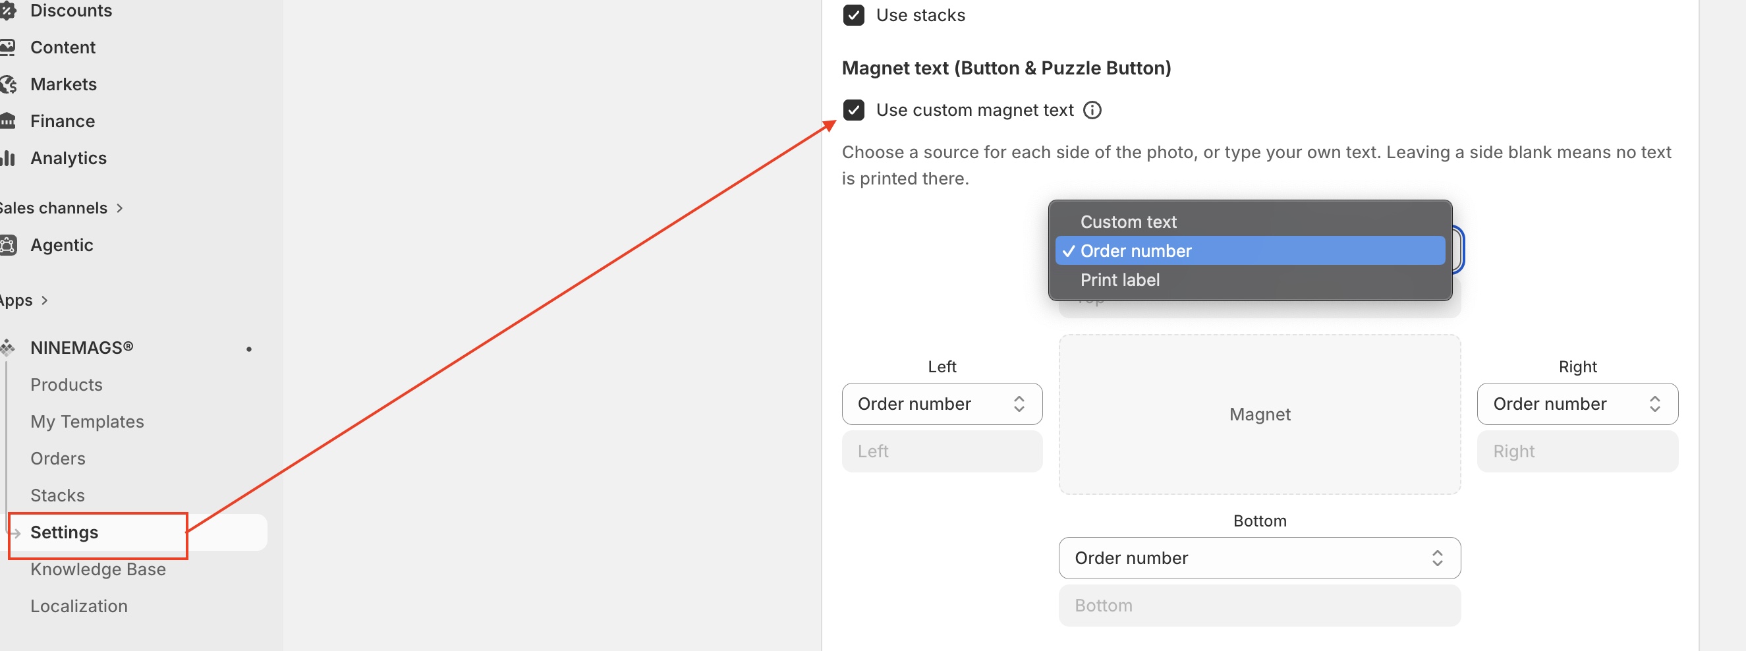Click the Markets globe icon

8,84
